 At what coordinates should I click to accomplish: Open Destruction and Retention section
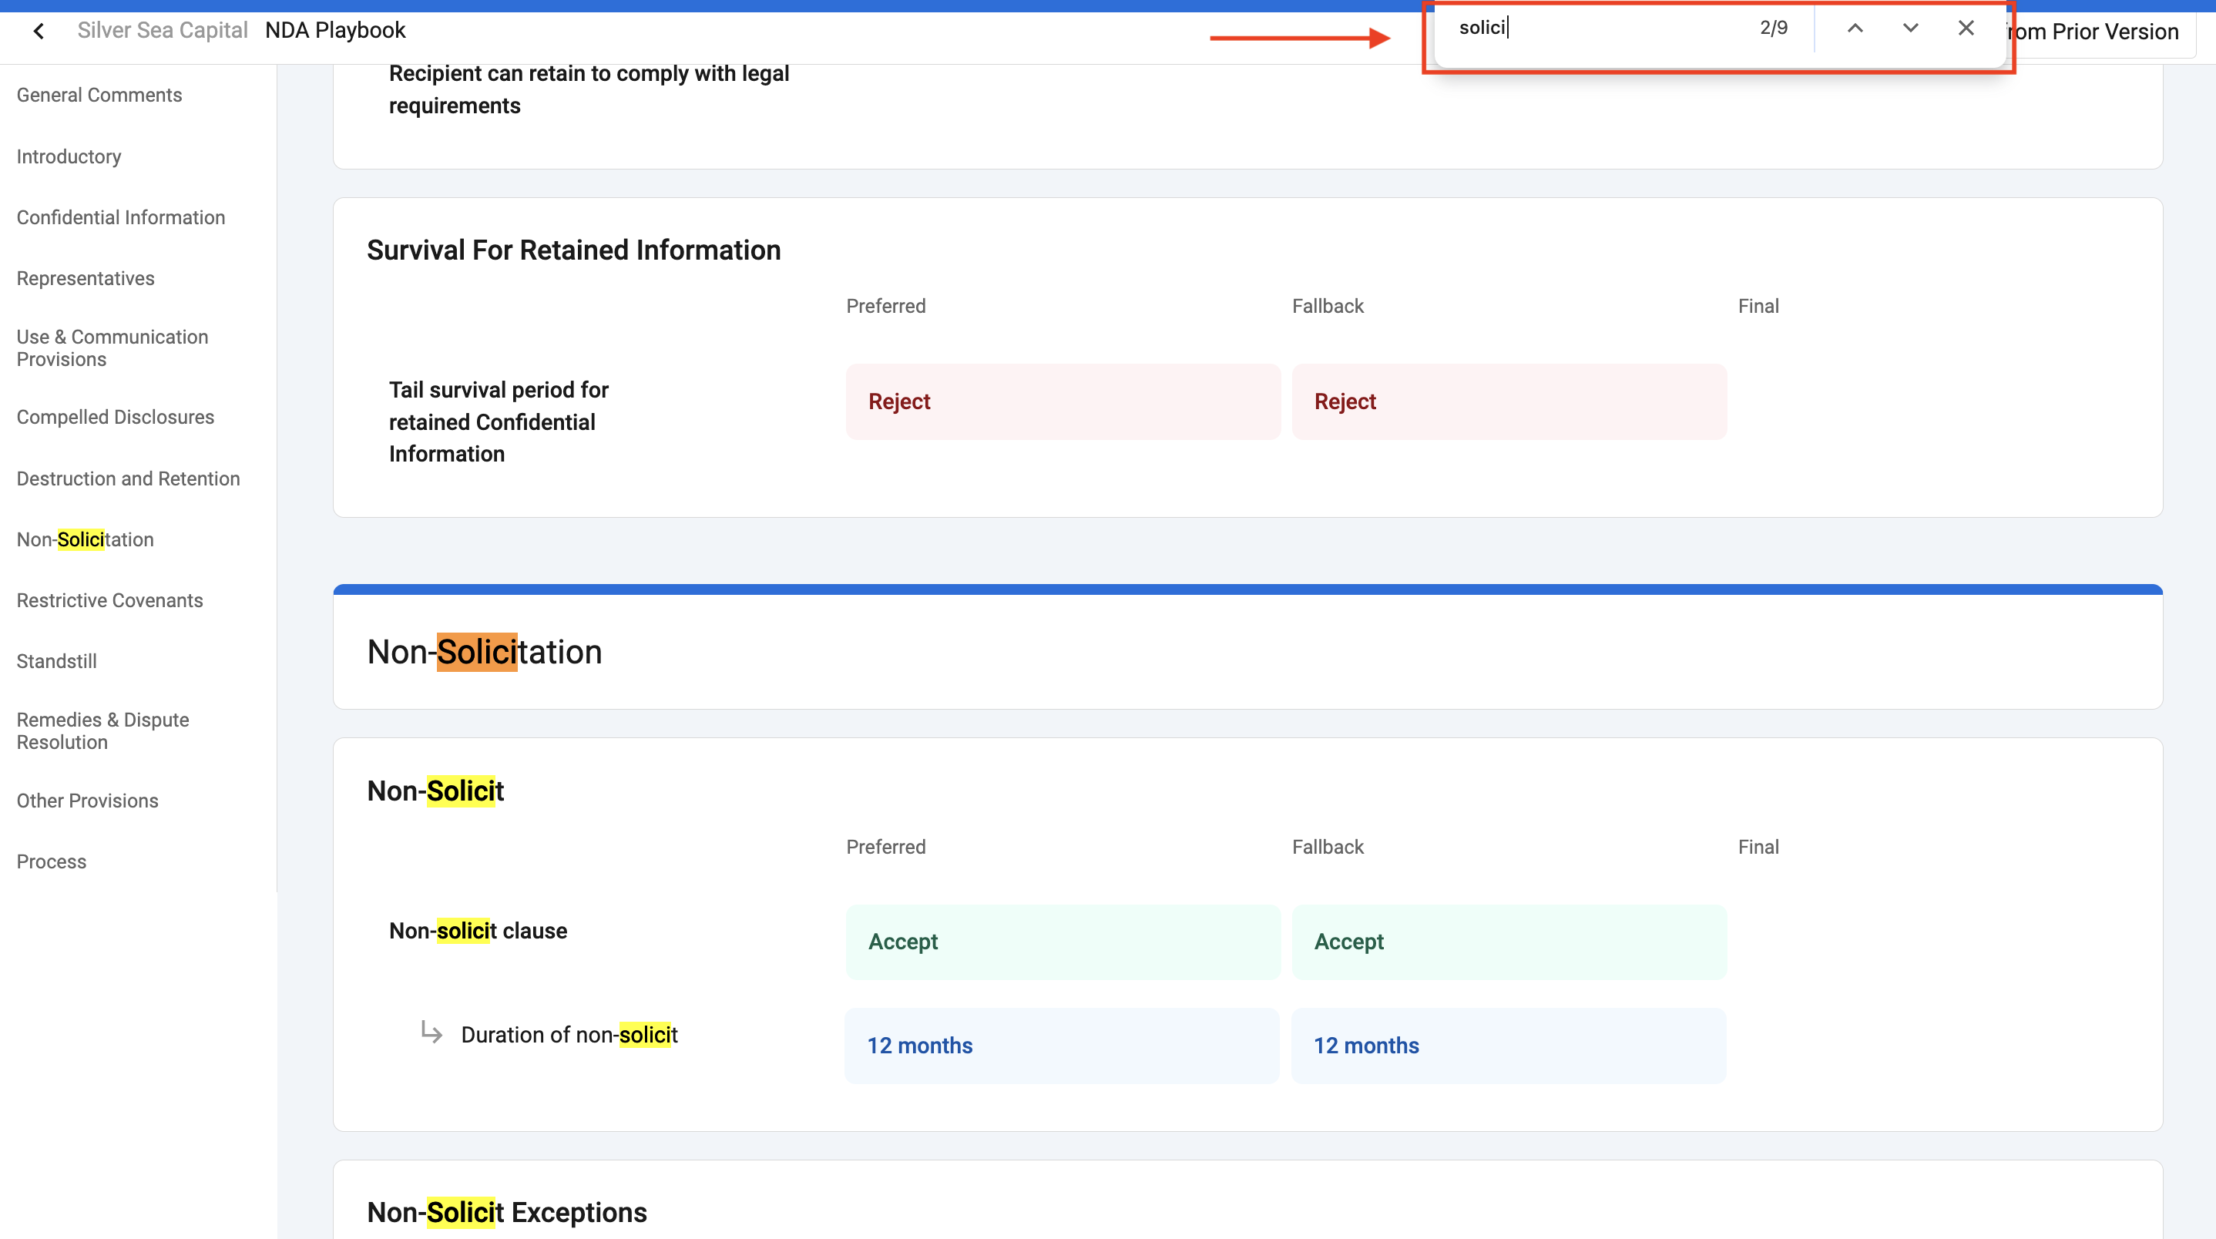(128, 478)
